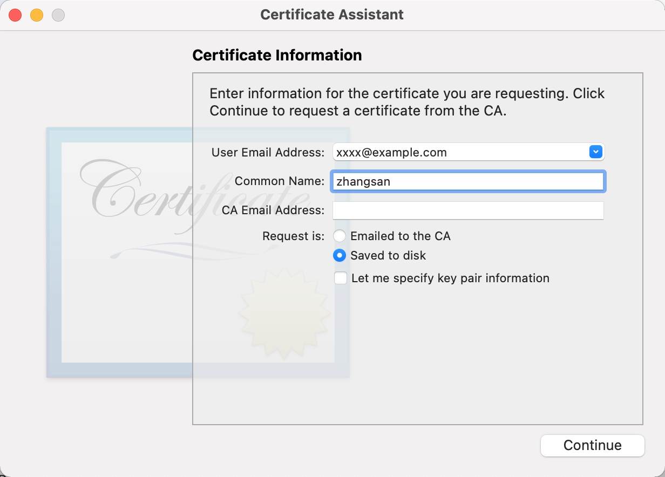
Task: Click the starburst seal on the certificate
Action: coord(284,314)
